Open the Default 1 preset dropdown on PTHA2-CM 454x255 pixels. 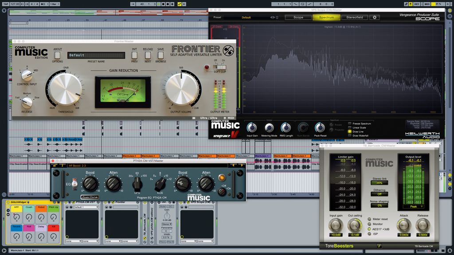click(x=86, y=207)
